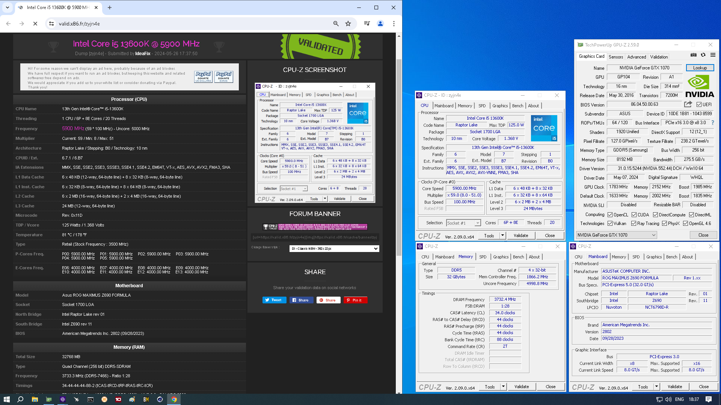Image resolution: width=721 pixels, height=405 pixels.
Task: Stop loading the page with X icon
Action: pos(35,24)
